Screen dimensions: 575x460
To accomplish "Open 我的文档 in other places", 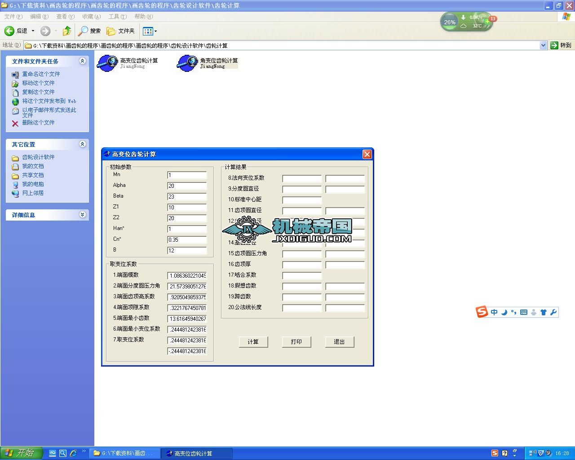I will (33, 166).
